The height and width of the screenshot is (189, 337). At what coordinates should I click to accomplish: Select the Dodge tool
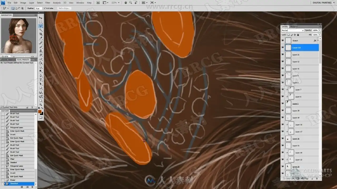point(41,71)
